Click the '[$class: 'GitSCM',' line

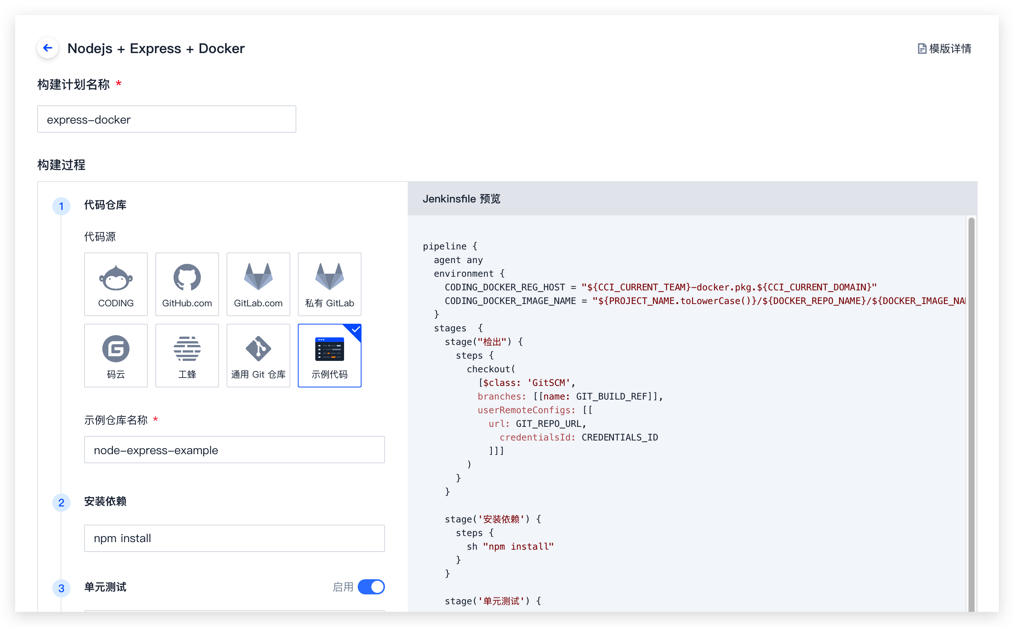[x=527, y=383]
